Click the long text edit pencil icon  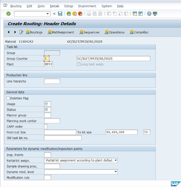[21, 32]
